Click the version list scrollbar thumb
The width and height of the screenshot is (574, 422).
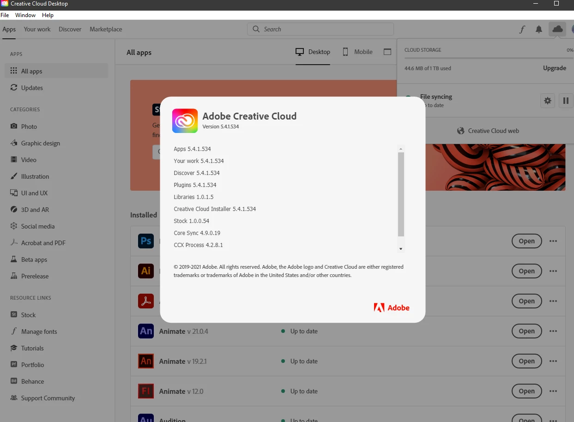pyautogui.click(x=401, y=194)
